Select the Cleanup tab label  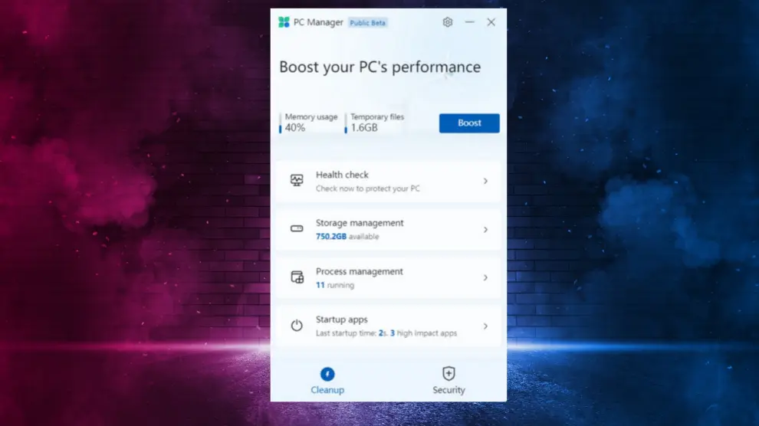[x=327, y=390]
